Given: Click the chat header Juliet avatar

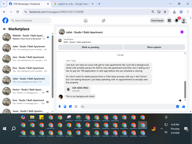Looking at the screenshot, I should pyautogui.click(x=62, y=32).
